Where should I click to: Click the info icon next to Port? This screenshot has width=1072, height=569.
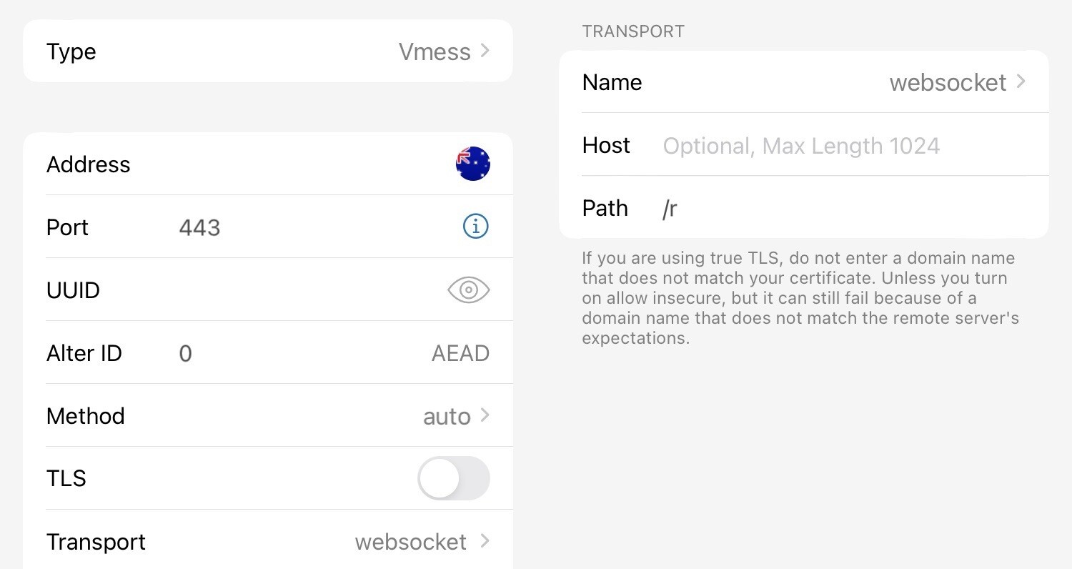[x=475, y=227]
